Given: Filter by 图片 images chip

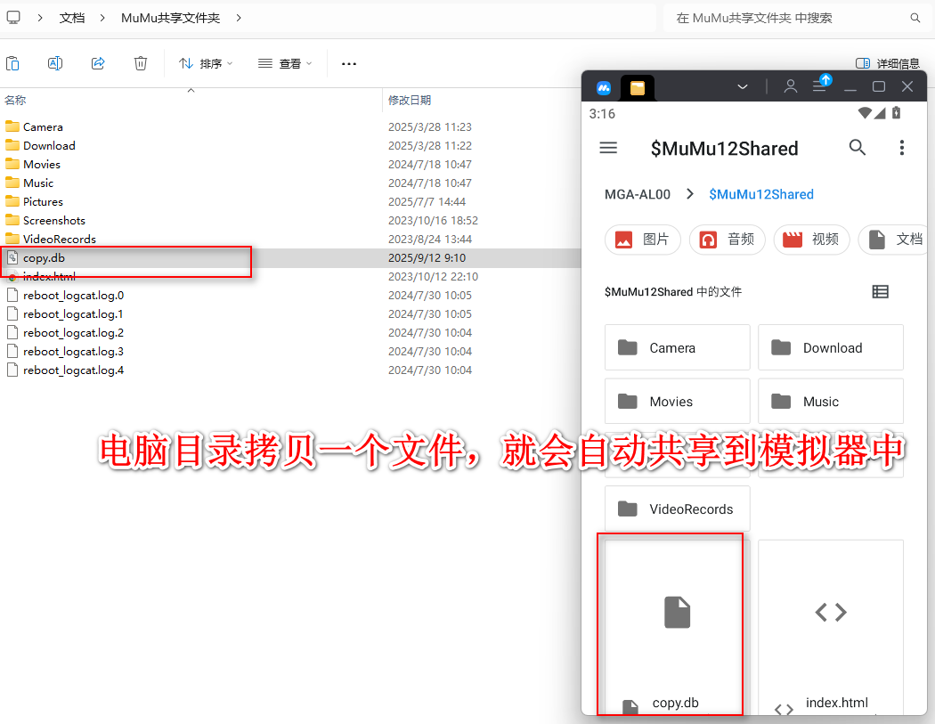Looking at the screenshot, I should (x=643, y=240).
